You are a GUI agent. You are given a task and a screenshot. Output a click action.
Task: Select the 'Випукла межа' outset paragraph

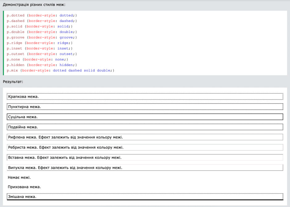[145, 168]
